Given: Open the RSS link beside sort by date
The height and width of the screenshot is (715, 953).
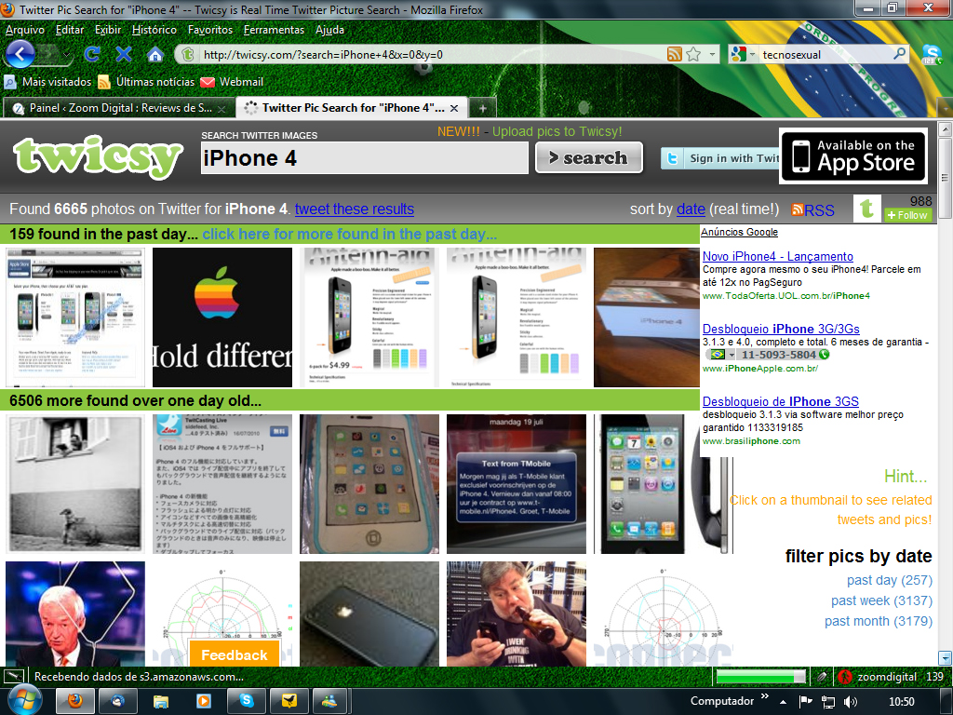Looking at the screenshot, I should 812,209.
